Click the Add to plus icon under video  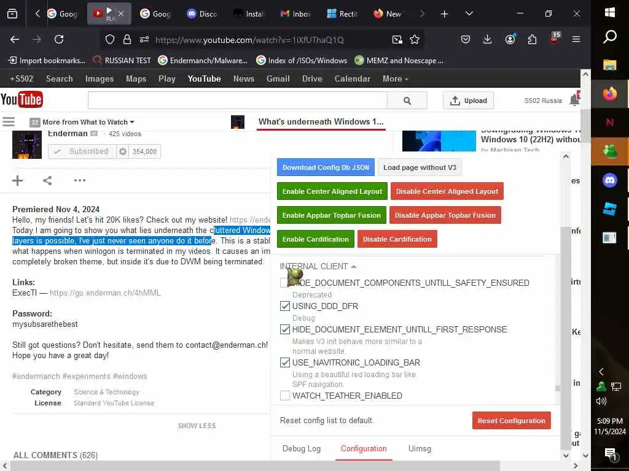pos(17,181)
